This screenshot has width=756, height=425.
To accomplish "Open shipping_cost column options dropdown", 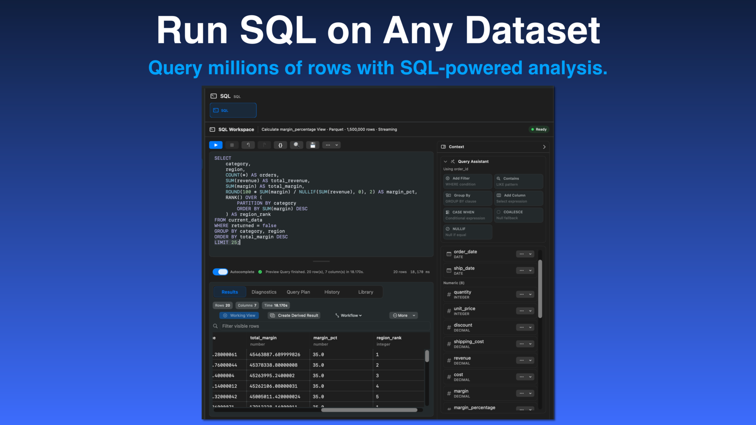I will point(525,344).
